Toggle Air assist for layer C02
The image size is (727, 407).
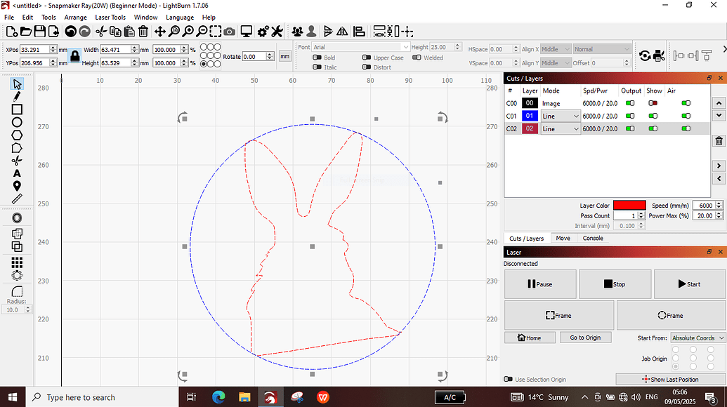click(x=685, y=128)
